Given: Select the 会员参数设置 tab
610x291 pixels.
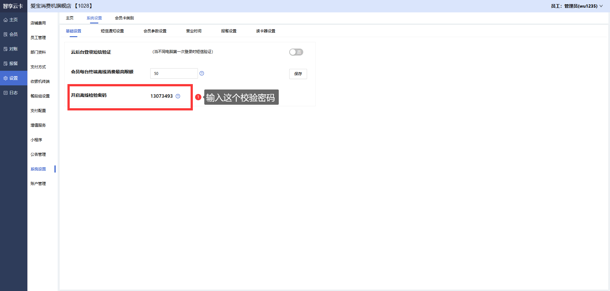Looking at the screenshot, I should point(155,31).
